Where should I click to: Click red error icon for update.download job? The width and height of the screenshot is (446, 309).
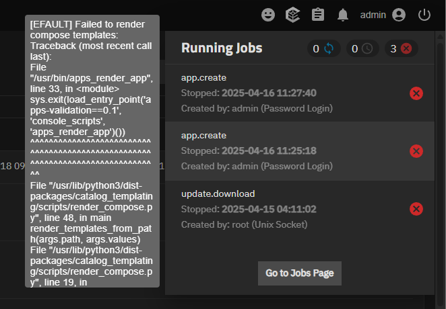point(416,209)
